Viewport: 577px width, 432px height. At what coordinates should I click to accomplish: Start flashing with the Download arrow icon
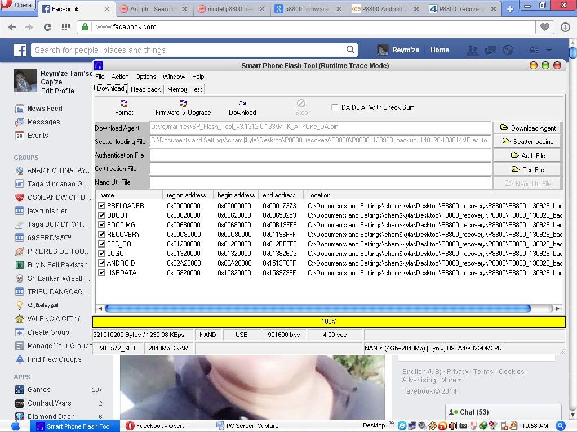(x=242, y=104)
